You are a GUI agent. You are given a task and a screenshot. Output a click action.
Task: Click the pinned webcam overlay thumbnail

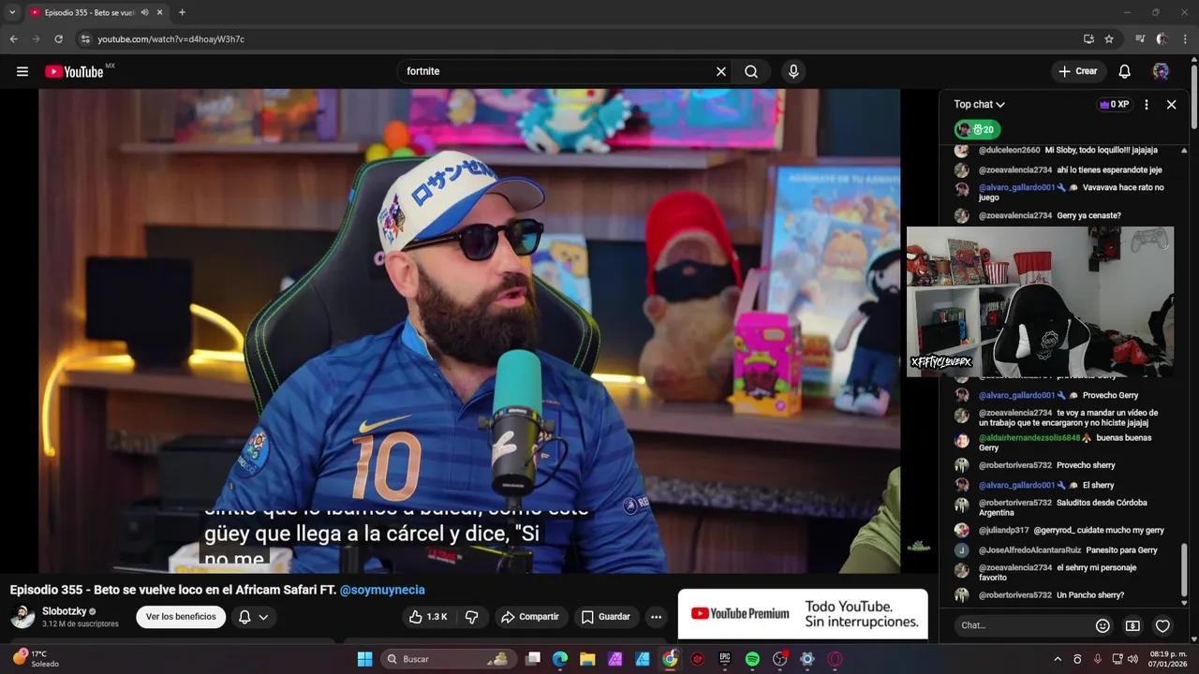point(1040,301)
